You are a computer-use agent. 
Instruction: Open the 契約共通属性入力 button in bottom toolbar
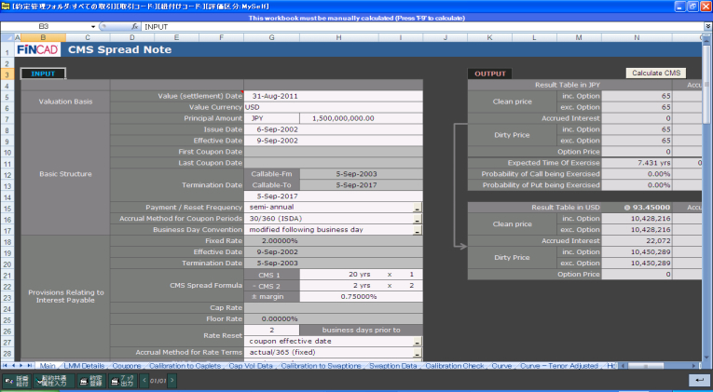(x=54, y=381)
